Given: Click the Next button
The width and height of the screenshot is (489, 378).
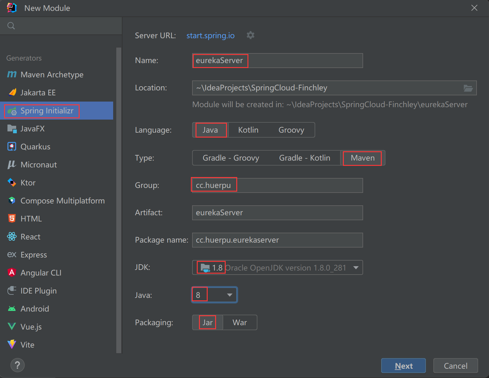Looking at the screenshot, I should tap(403, 366).
